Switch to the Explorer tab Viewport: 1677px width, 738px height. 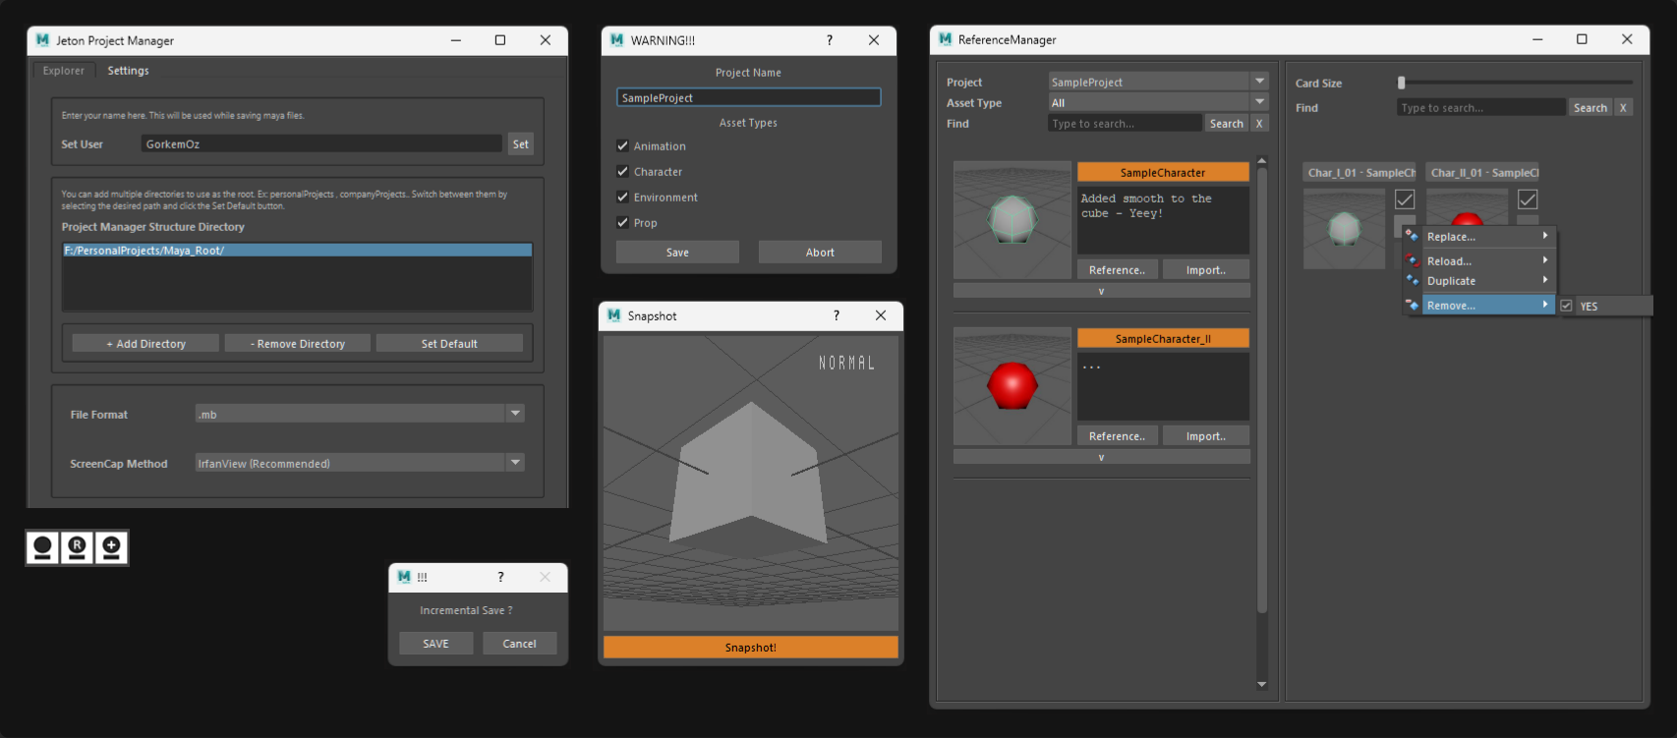click(x=64, y=71)
